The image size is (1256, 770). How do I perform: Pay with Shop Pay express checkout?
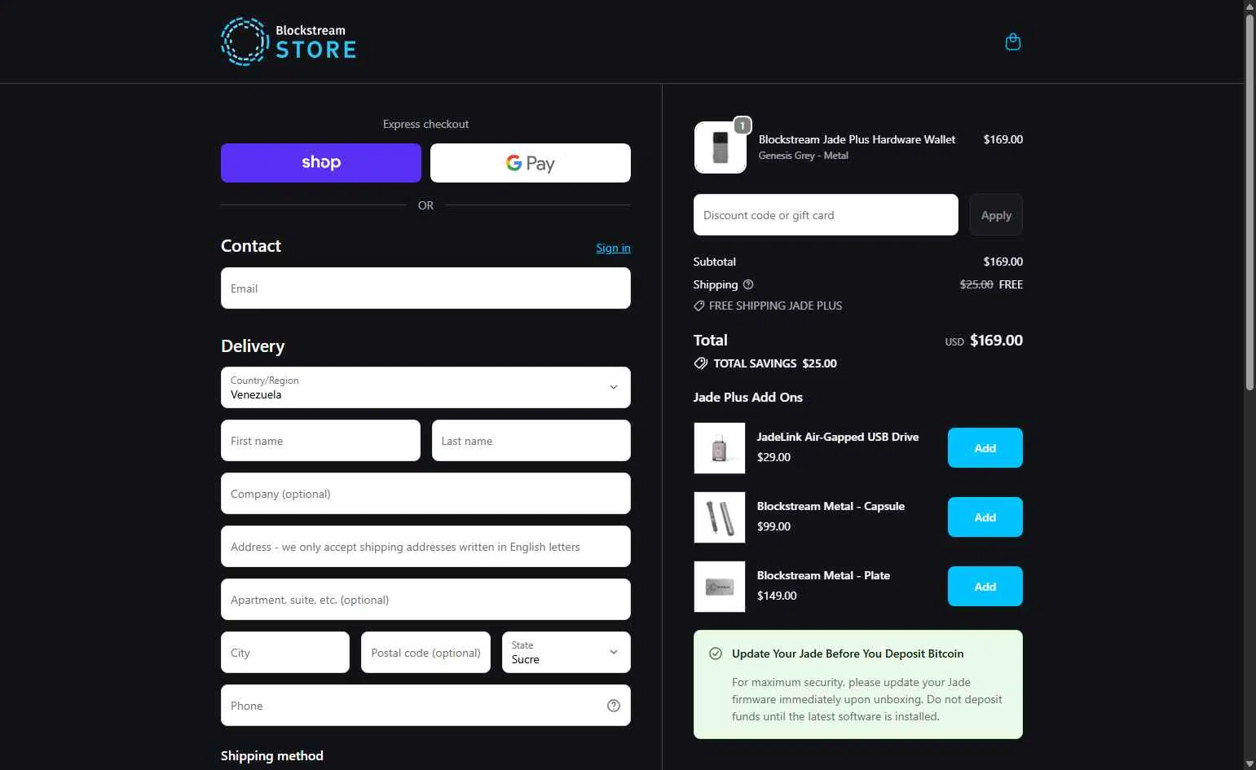point(321,163)
